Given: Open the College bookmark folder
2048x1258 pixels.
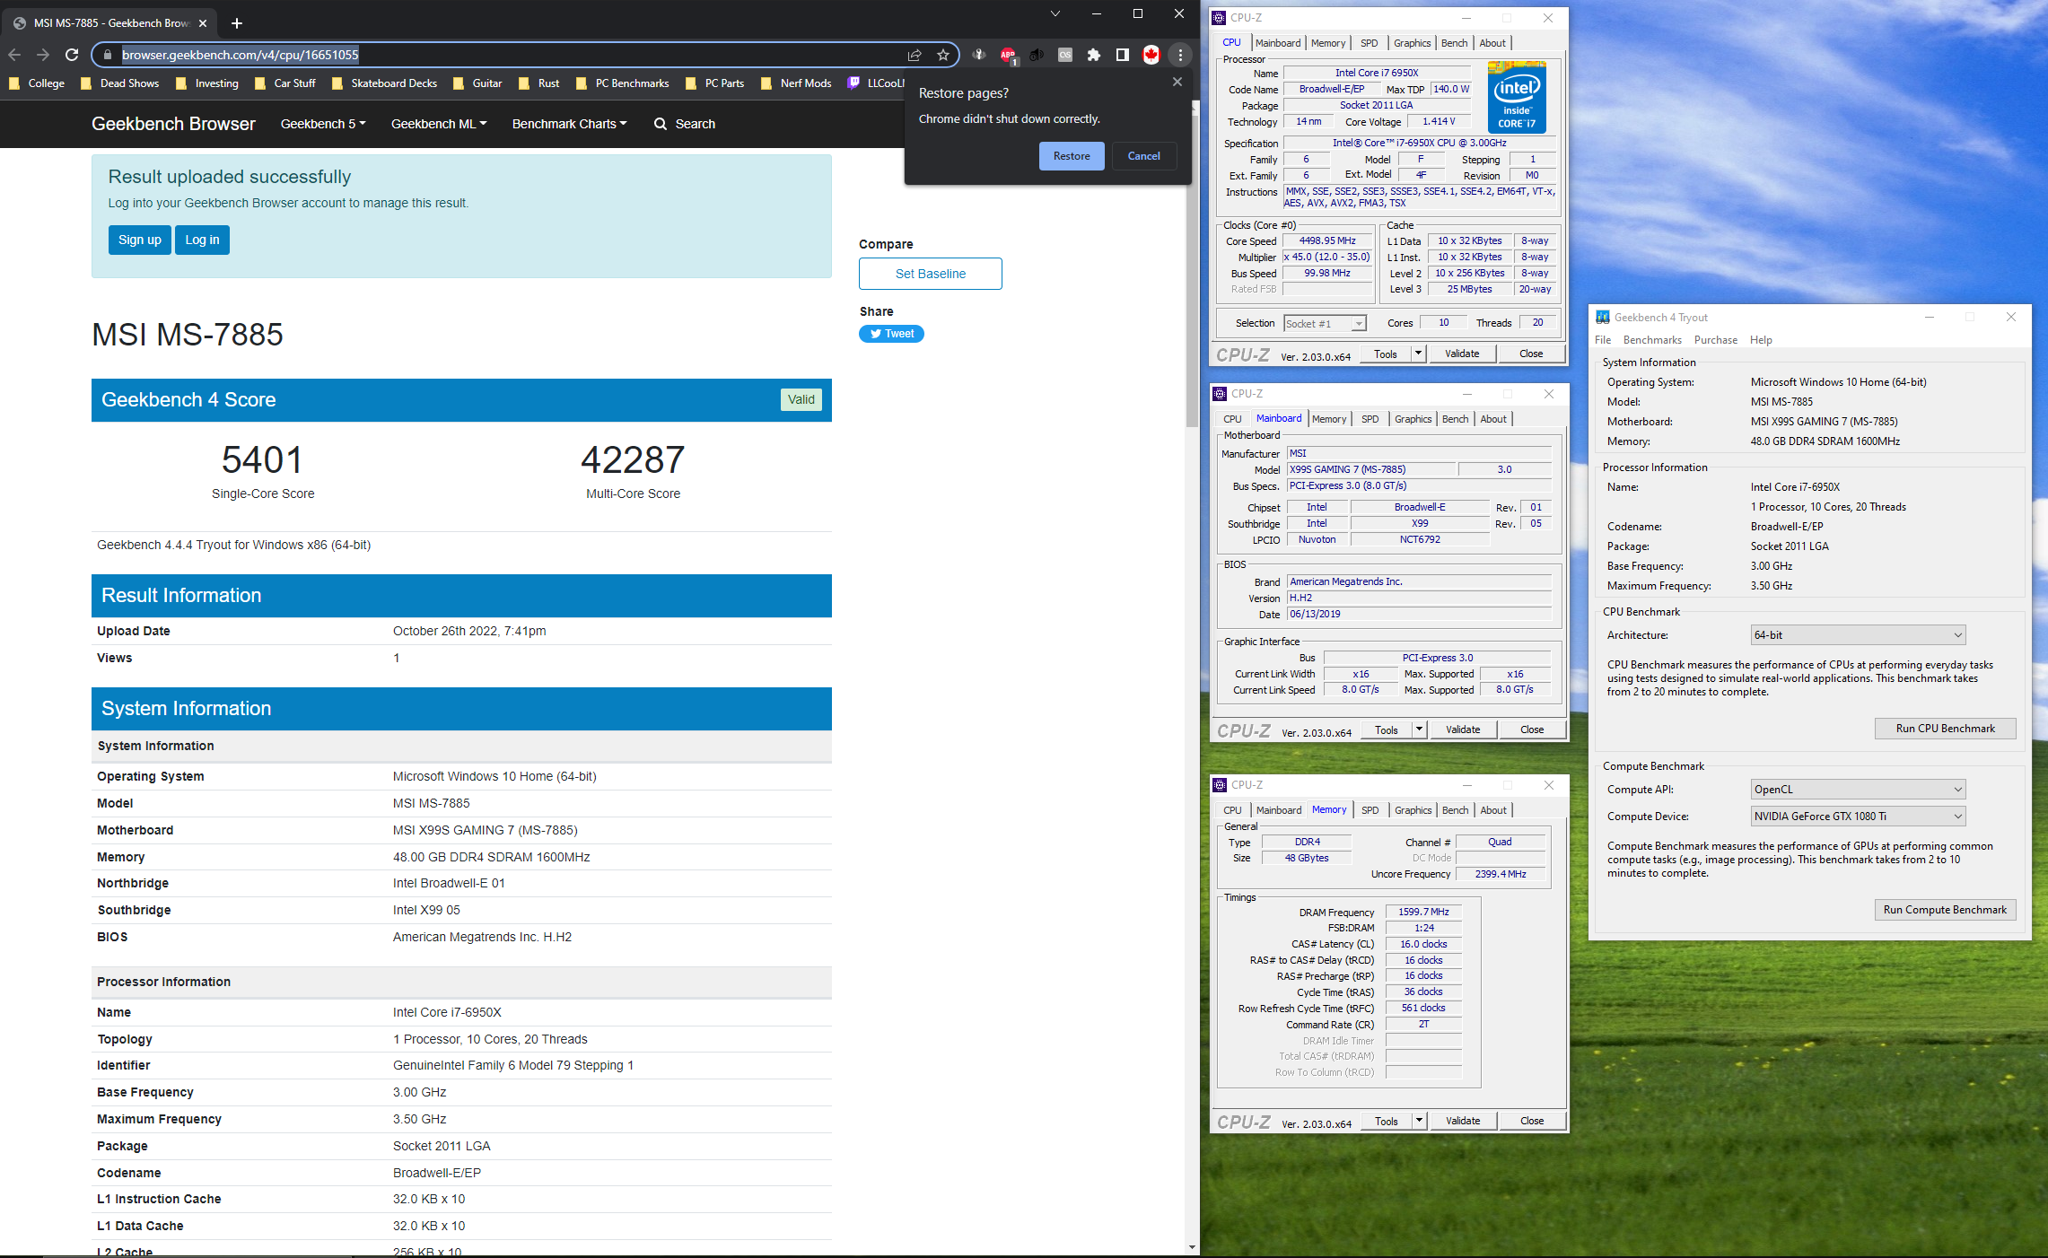Looking at the screenshot, I should pyautogui.click(x=37, y=83).
